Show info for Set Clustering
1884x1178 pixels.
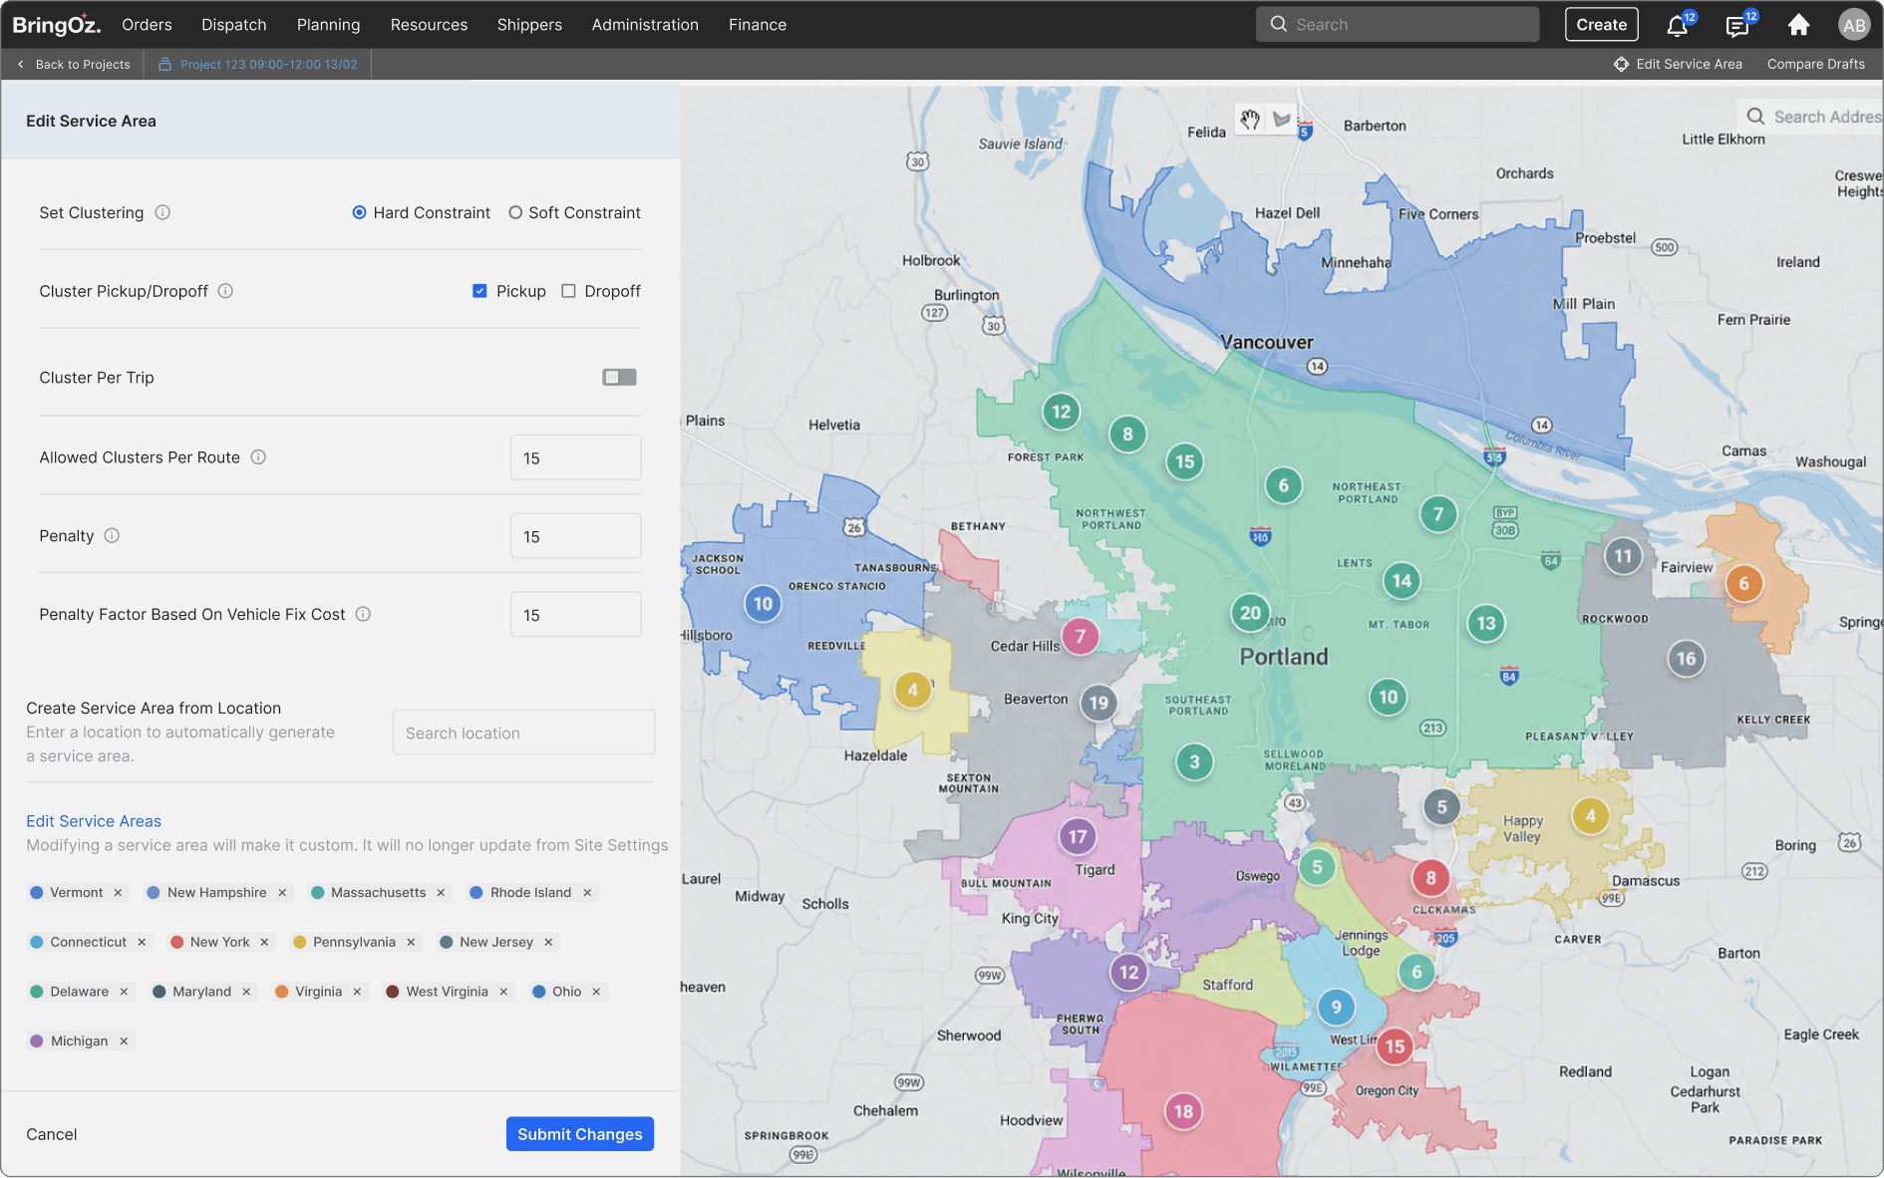pos(162,212)
